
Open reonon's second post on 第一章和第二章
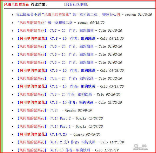[52, 23]
